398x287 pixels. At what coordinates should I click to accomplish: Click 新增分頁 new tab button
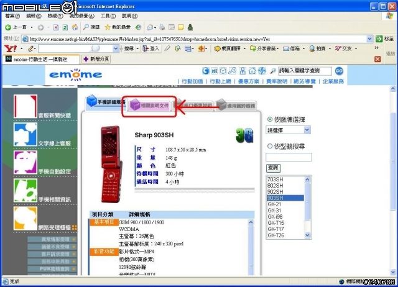click(x=96, y=59)
